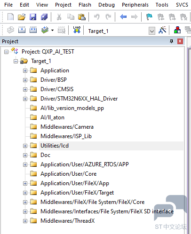Select the Project: QXP_AI_TEST label
The image size is (191, 234).
tap(48, 52)
